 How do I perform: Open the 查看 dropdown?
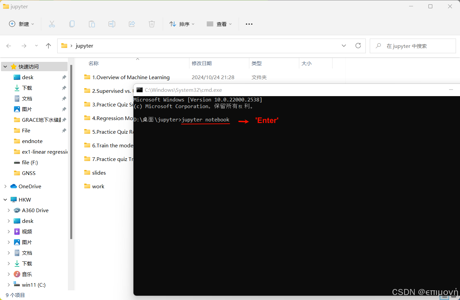[x=219, y=24]
